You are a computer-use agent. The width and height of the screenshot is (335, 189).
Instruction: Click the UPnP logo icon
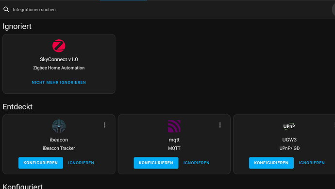[289, 126]
